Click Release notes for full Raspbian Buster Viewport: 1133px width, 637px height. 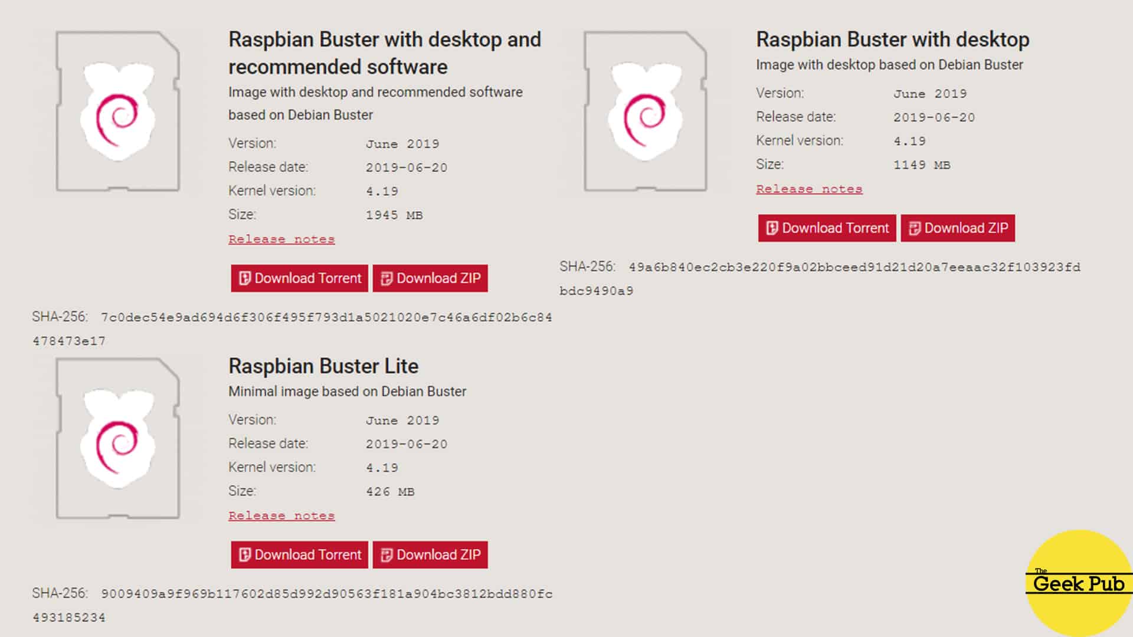pos(281,239)
